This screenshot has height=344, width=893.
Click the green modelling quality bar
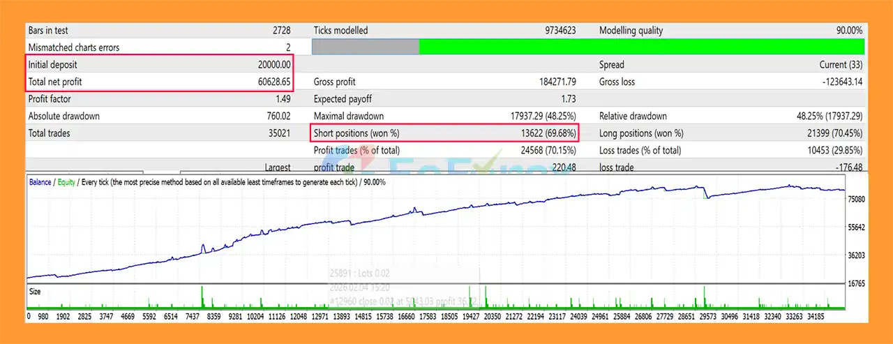tap(641, 47)
